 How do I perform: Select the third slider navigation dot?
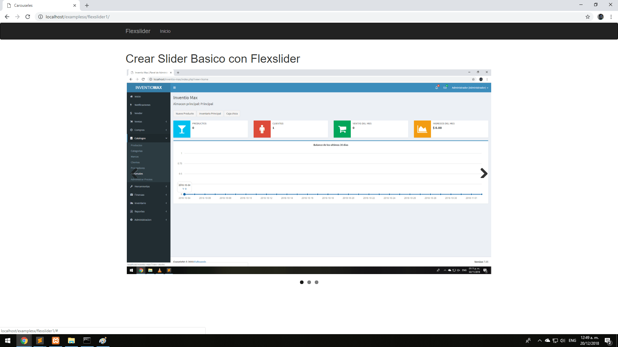click(316, 282)
